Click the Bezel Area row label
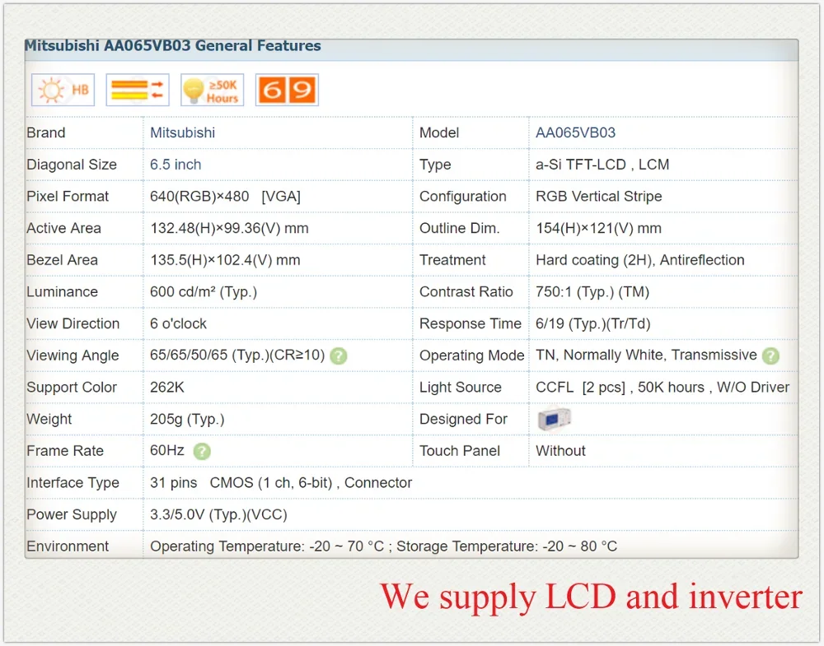 point(62,260)
